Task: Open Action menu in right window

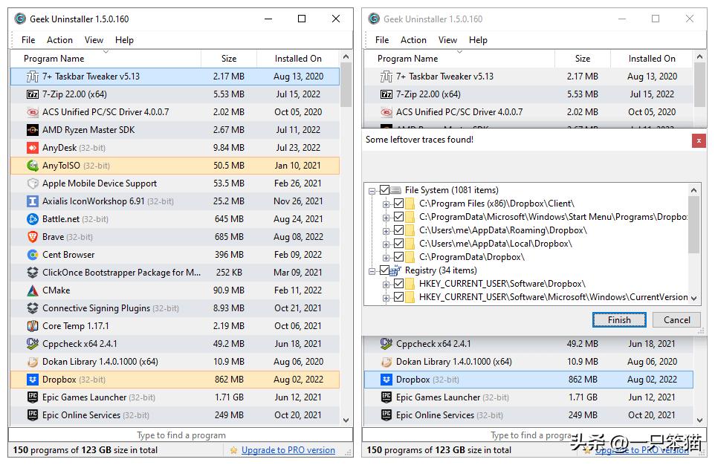Action: [413, 40]
